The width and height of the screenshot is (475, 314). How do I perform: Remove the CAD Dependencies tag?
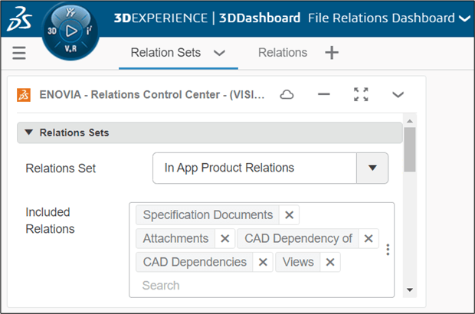click(263, 262)
